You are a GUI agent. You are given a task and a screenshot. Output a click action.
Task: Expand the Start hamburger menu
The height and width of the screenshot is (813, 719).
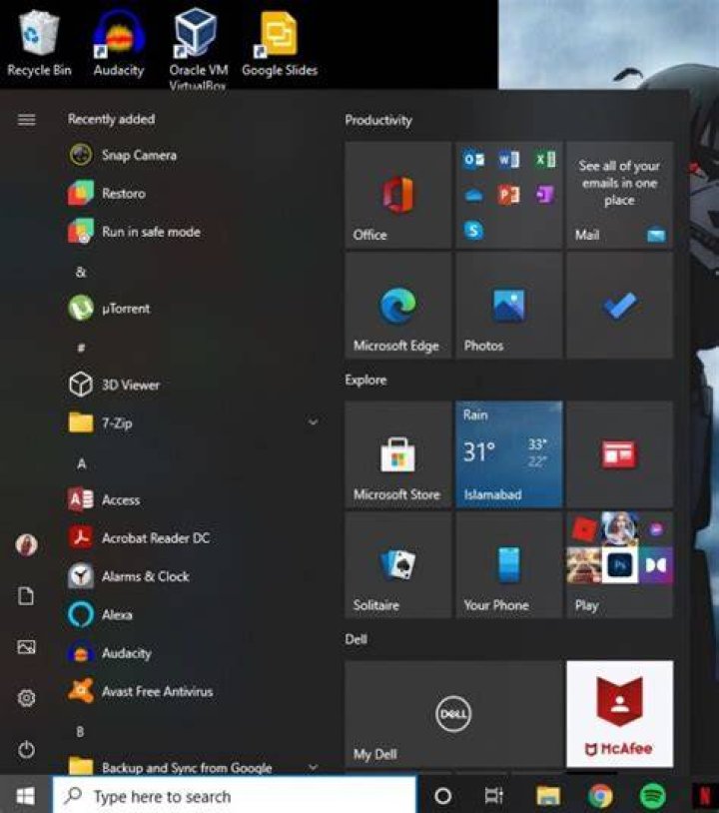coord(26,120)
